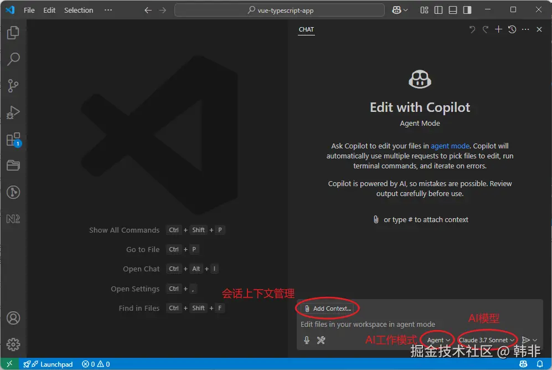Viewport: 552px width, 370px height.
Task: Toggle the bottom panel visibility
Action: click(x=453, y=10)
